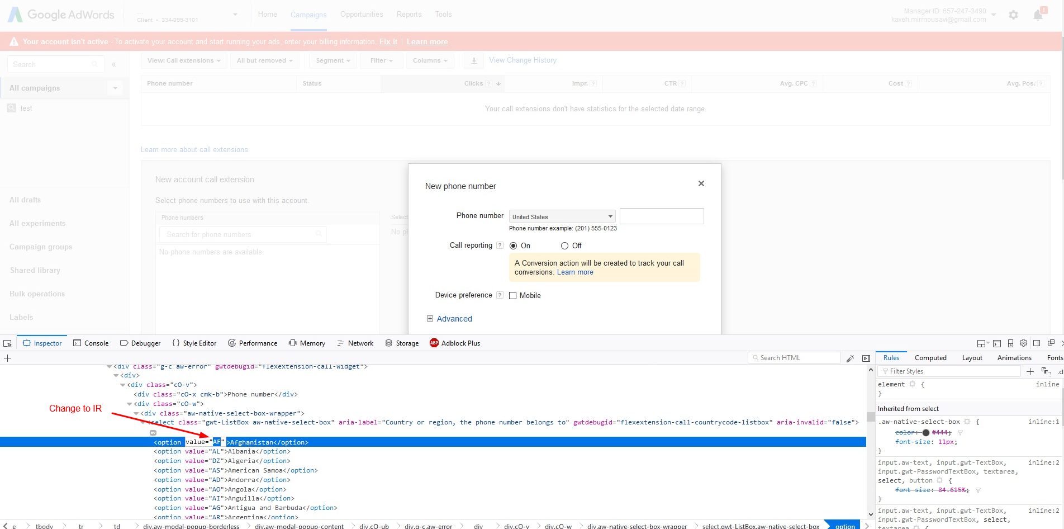Click the filter icon beside font-size 84.615%
The image size is (1064, 529).
pos(978,490)
